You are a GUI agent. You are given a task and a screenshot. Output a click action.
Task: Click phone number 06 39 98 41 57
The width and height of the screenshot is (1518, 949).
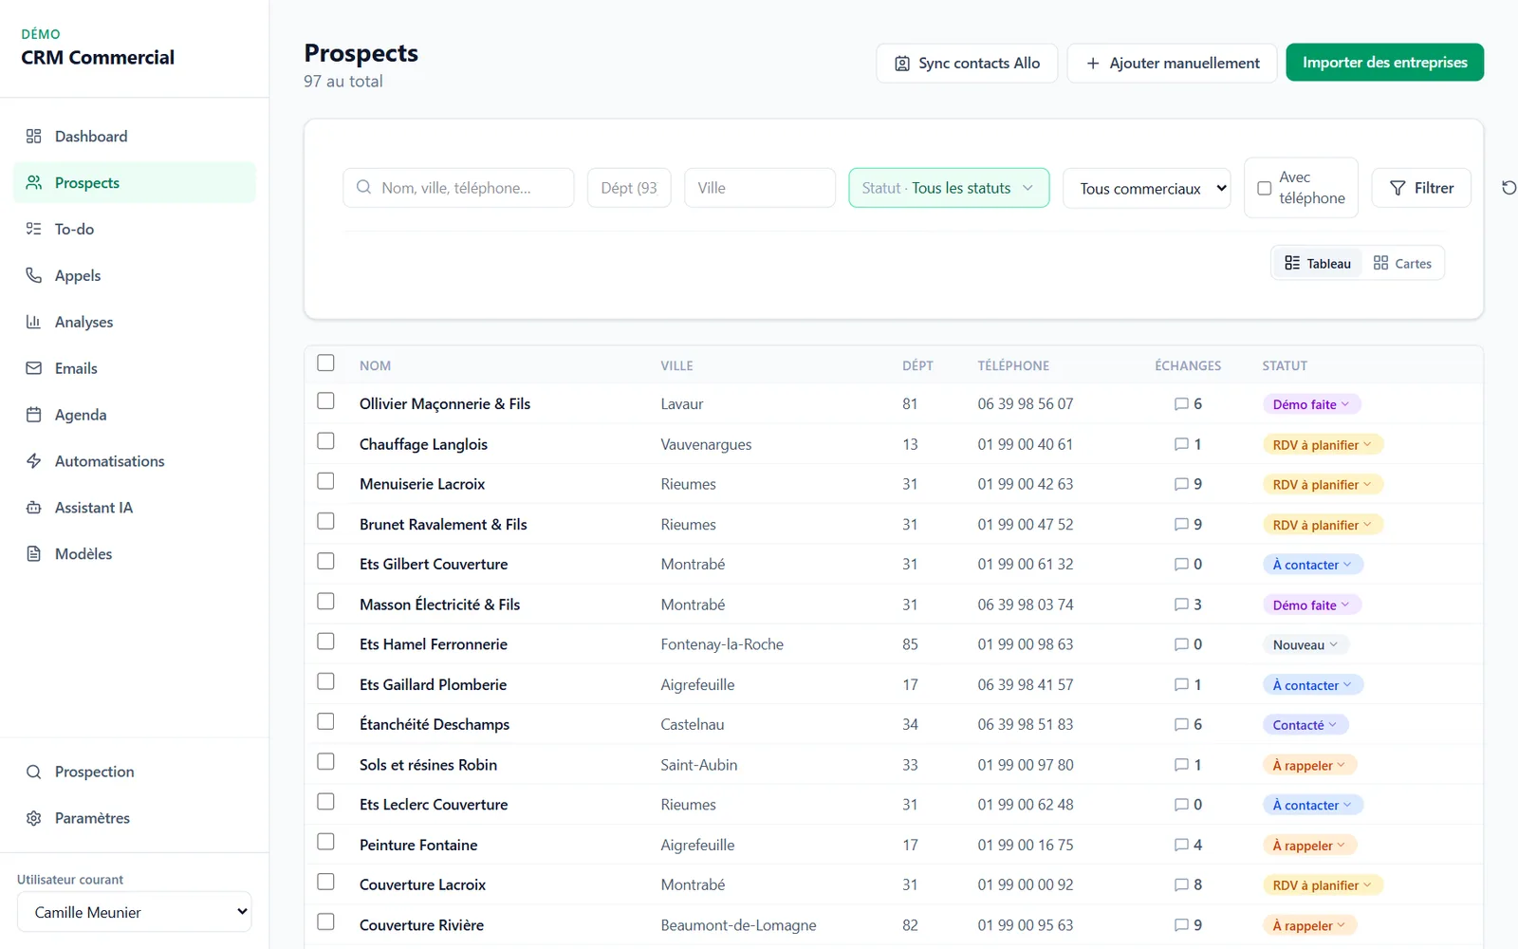1026,684
